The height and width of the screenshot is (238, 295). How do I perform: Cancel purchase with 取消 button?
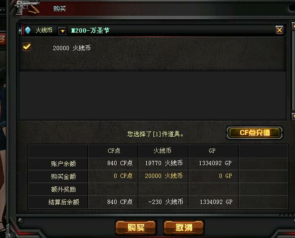184,227
